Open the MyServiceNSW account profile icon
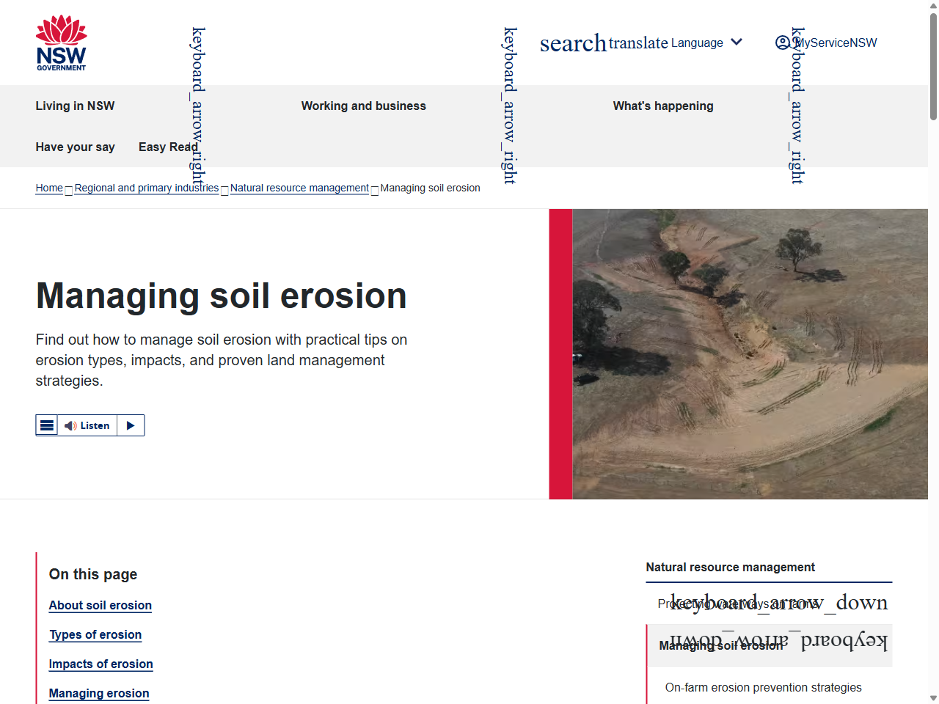The width and height of the screenshot is (939, 704). (783, 43)
